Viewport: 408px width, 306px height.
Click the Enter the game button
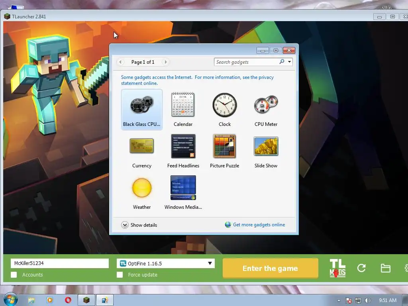click(271, 268)
